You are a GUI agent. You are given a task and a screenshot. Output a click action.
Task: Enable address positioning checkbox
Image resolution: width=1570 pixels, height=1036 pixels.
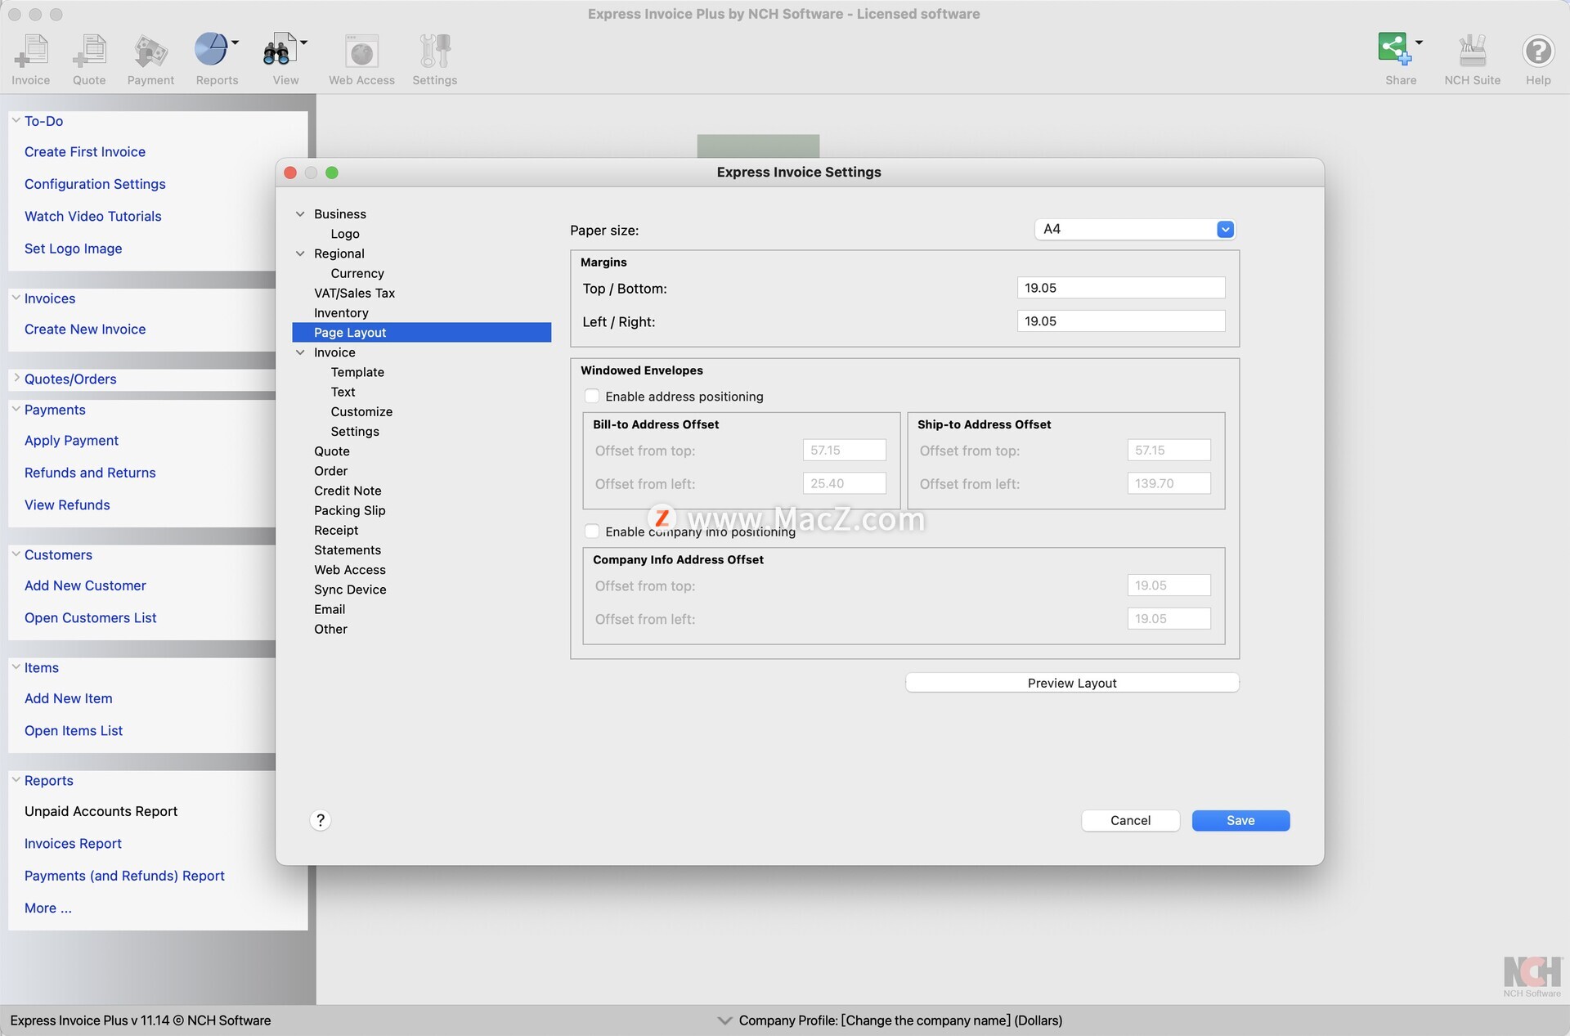point(592,397)
